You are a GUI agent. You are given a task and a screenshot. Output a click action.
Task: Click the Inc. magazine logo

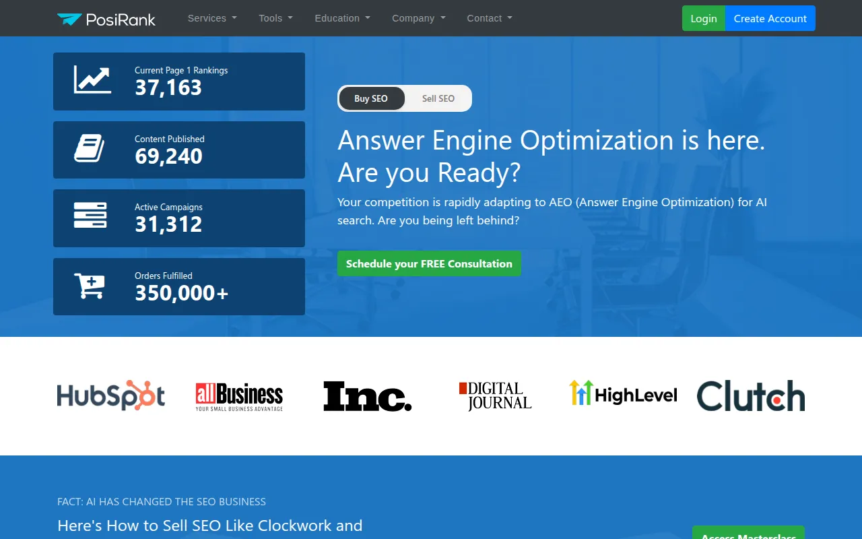tap(367, 396)
